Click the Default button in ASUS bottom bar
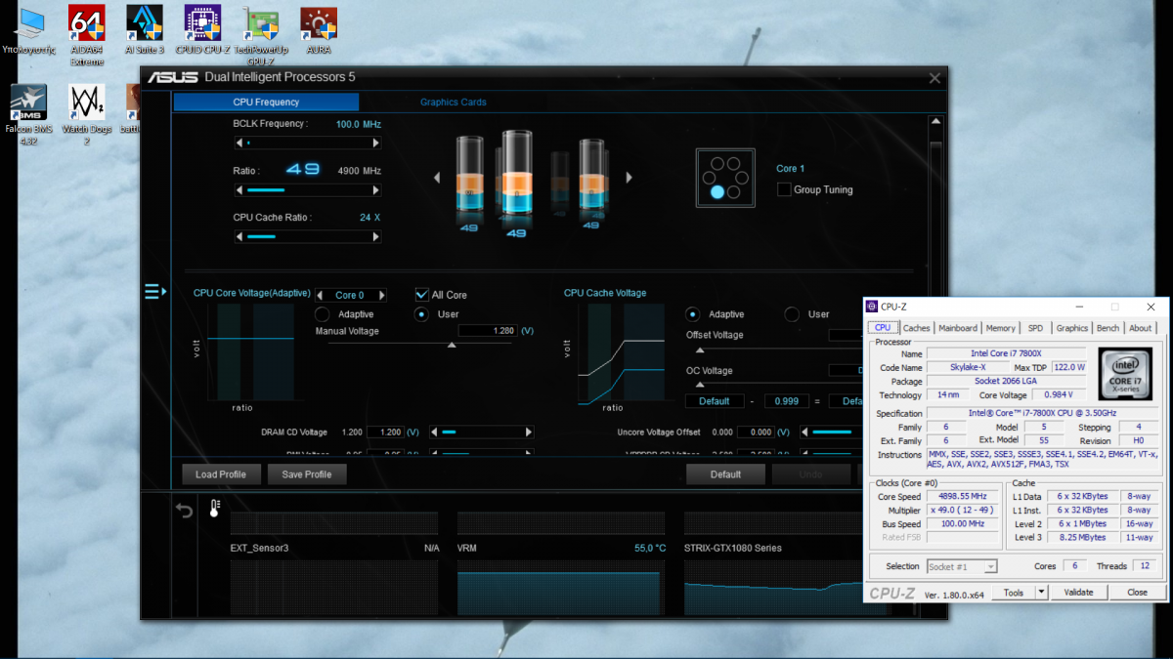The width and height of the screenshot is (1173, 659). [x=725, y=474]
